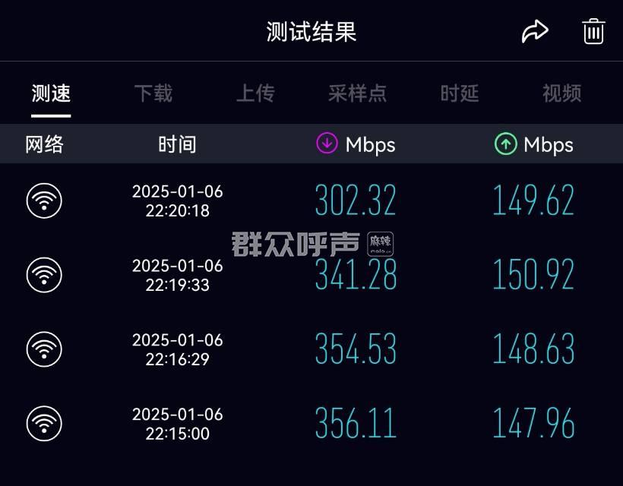The width and height of the screenshot is (623, 486).
Task: Click the Wi-Fi icon for 22:19:33 test
Action: point(44,275)
